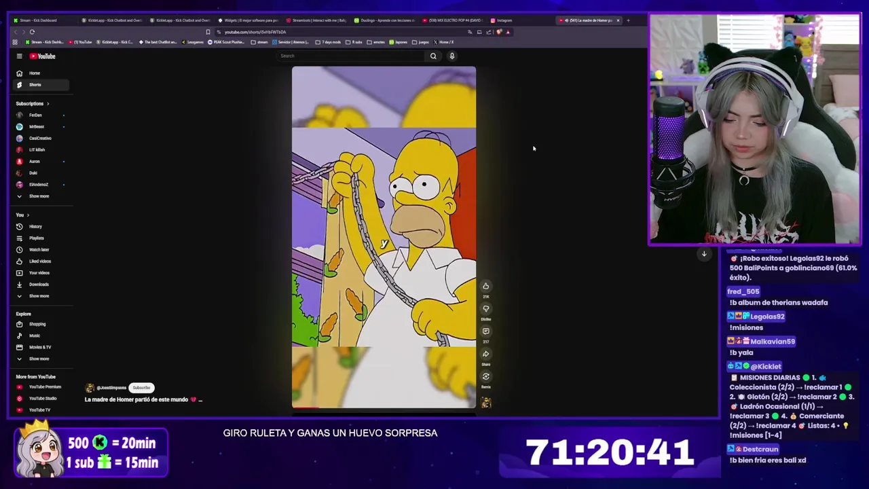Show more under Explore section
The height and width of the screenshot is (489, 869).
point(41,359)
